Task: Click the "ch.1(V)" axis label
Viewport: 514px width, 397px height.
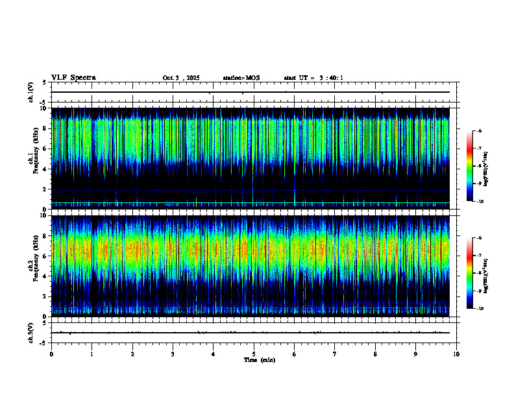Action: coord(31,92)
